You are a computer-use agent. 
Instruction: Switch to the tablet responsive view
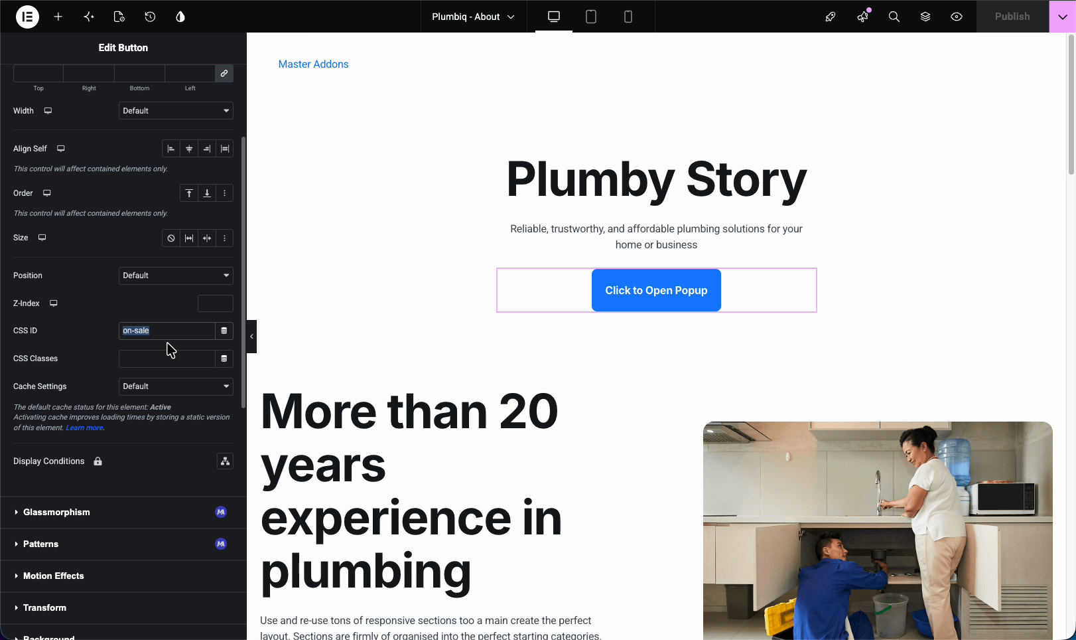coord(591,17)
